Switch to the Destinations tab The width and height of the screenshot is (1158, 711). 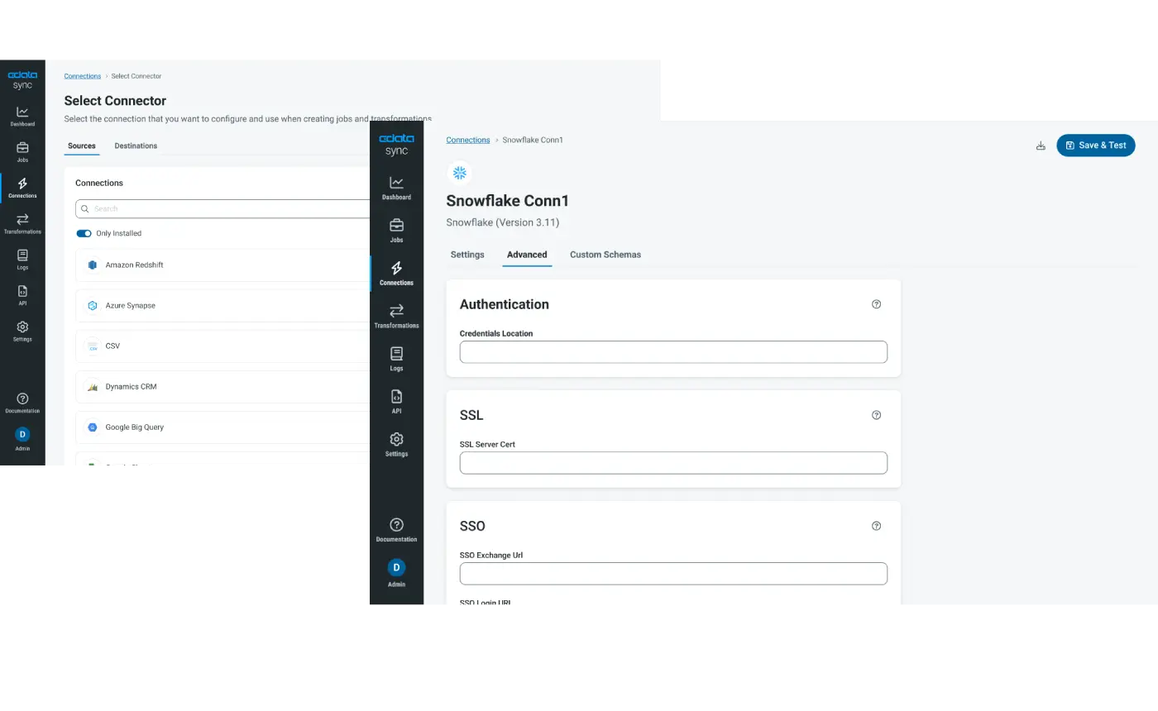click(x=136, y=146)
